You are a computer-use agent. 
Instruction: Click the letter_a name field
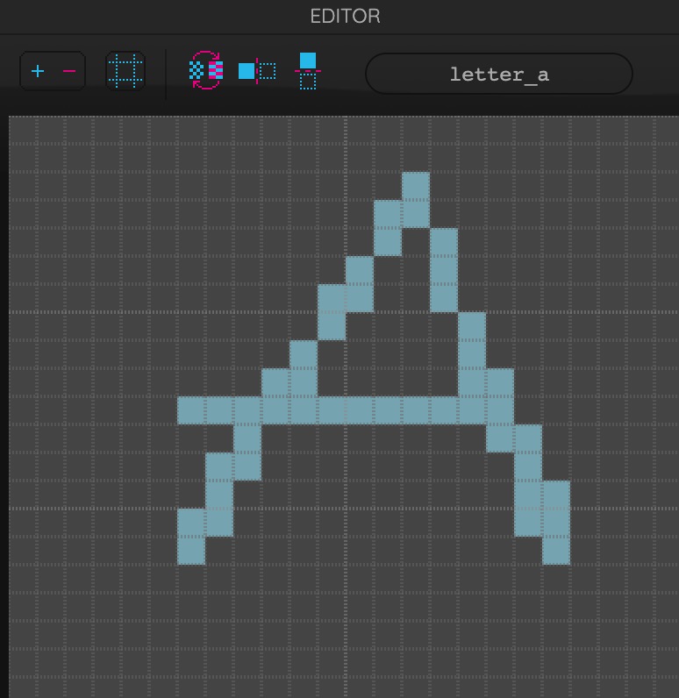(499, 74)
